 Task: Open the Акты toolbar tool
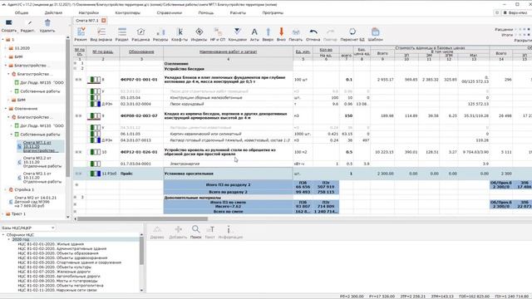(254, 32)
